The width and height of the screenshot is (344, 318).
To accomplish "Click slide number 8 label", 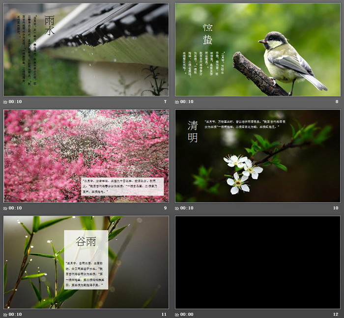I will pyautogui.click(x=337, y=102).
